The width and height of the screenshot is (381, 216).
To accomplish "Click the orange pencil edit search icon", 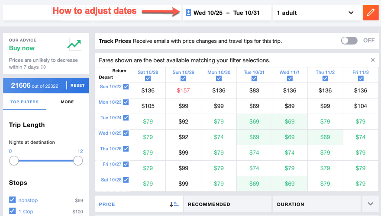I will coord(371,13).
